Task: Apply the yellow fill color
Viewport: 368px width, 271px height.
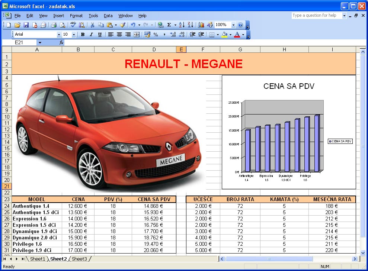Action: click(x=225, y=35)
